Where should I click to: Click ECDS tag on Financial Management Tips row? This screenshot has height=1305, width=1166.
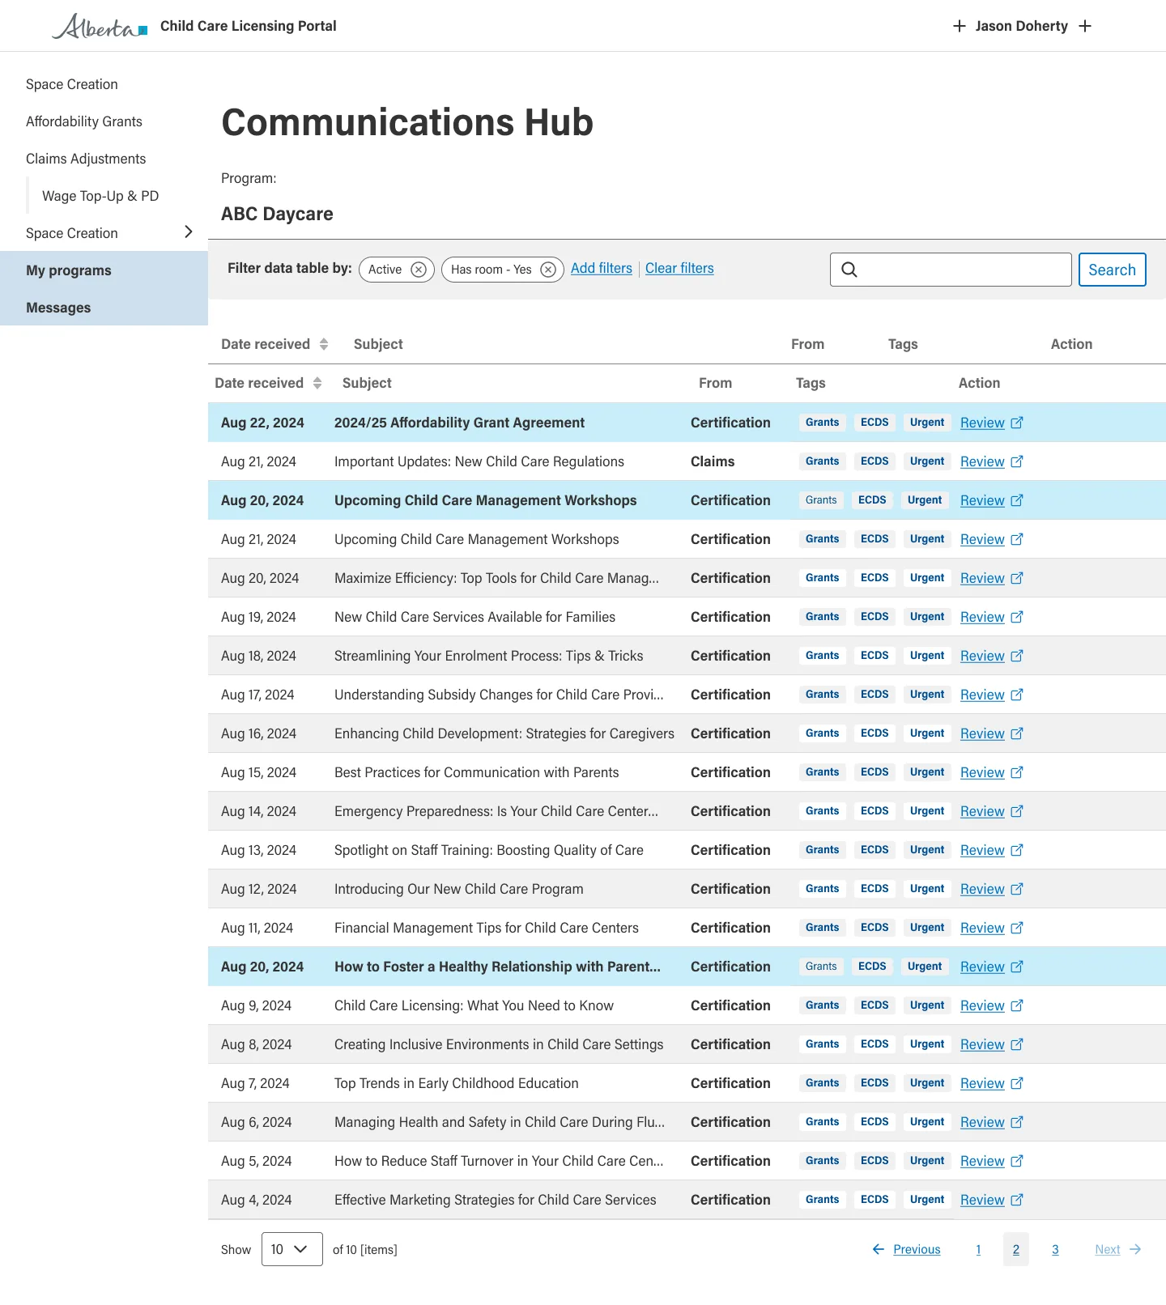[x=874, y=928]
